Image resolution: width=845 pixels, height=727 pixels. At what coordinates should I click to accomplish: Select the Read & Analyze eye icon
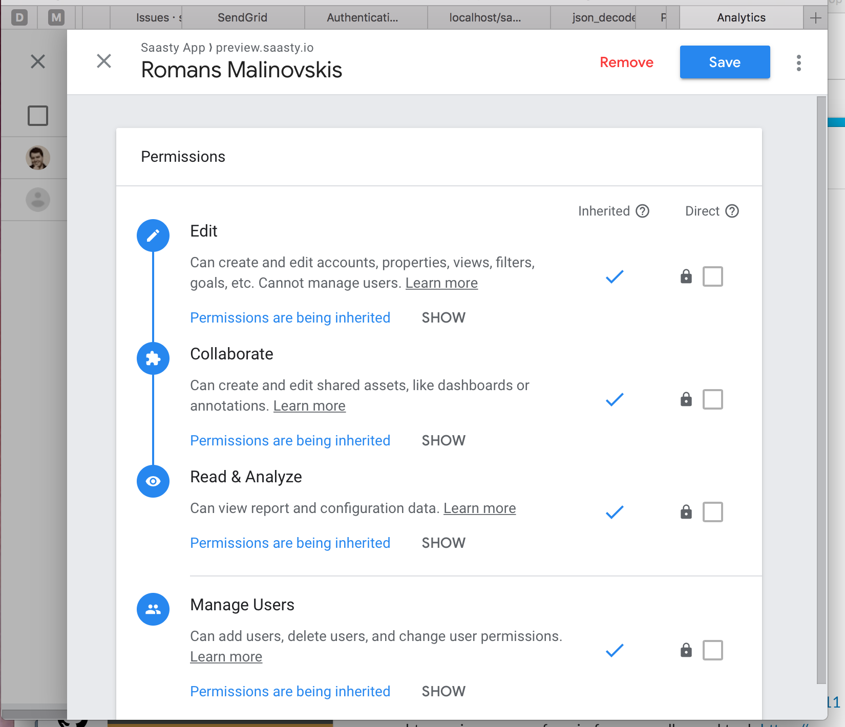[153, 481]
